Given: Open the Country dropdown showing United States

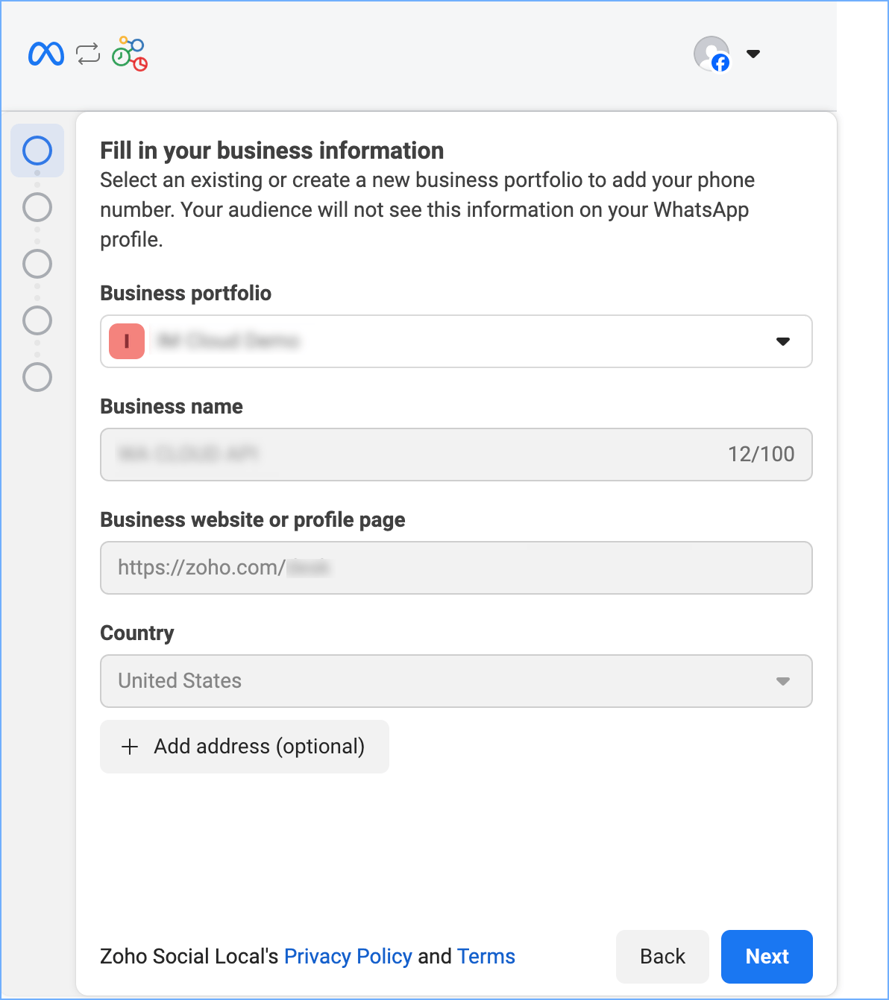Looking at the screenshot, I should coord(456,681).
